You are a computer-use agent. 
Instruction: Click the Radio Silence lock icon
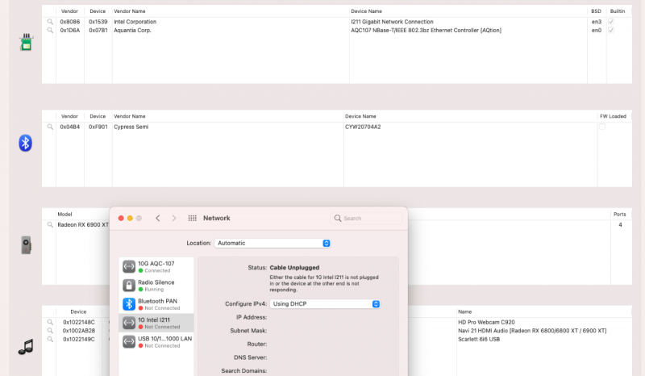point(129,286)
